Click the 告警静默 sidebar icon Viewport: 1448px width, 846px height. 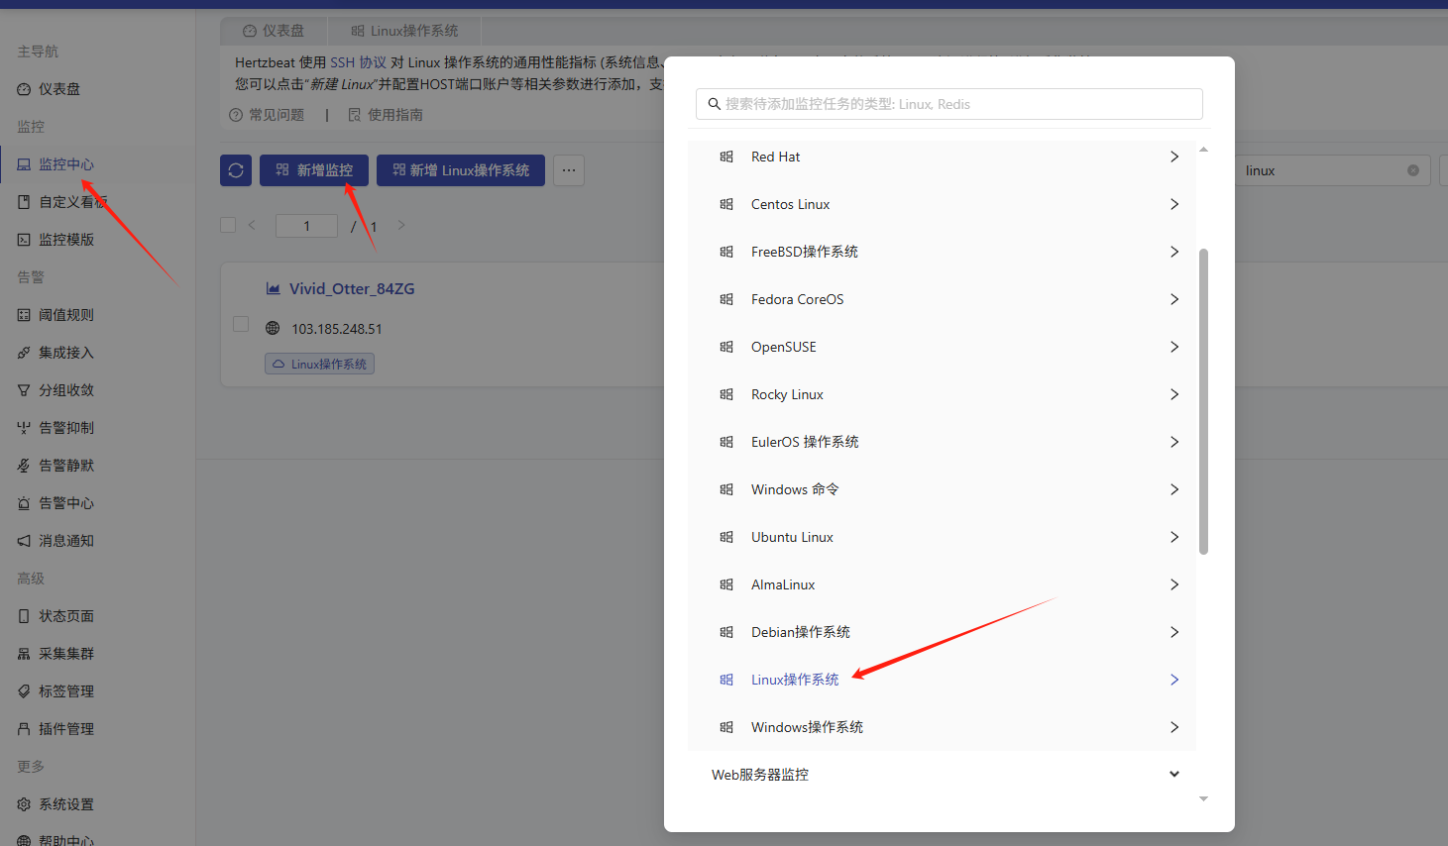[24, 466]
